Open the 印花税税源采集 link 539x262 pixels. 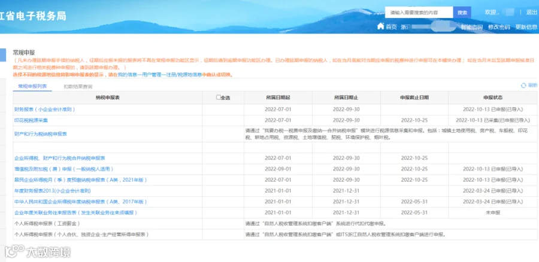click(31, 120)
